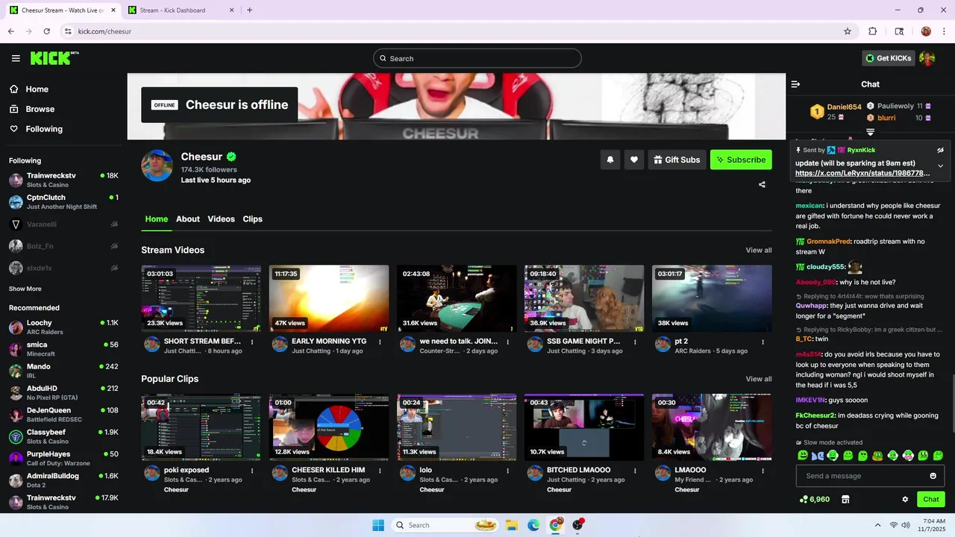
Task: Open the hamburger sidebar menu
Action: [16, 58]
